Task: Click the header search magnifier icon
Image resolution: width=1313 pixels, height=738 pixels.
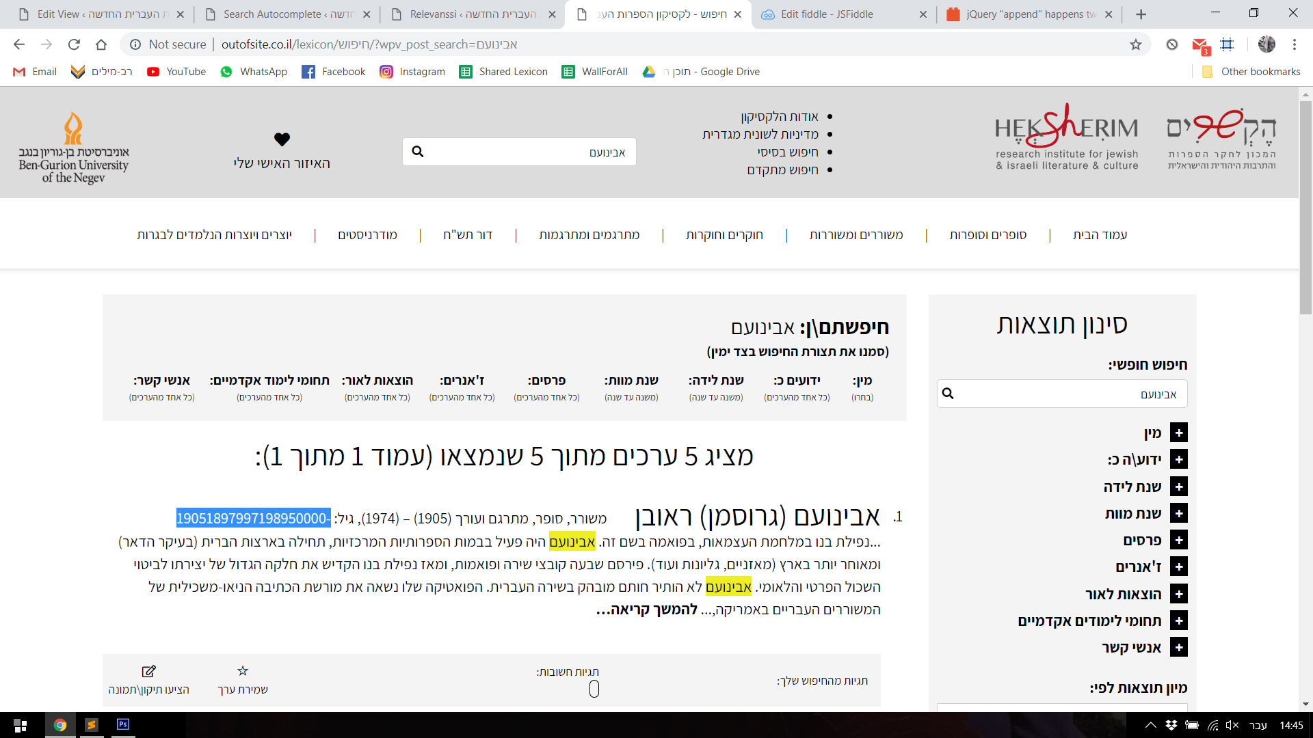Action: pos(418,152)
